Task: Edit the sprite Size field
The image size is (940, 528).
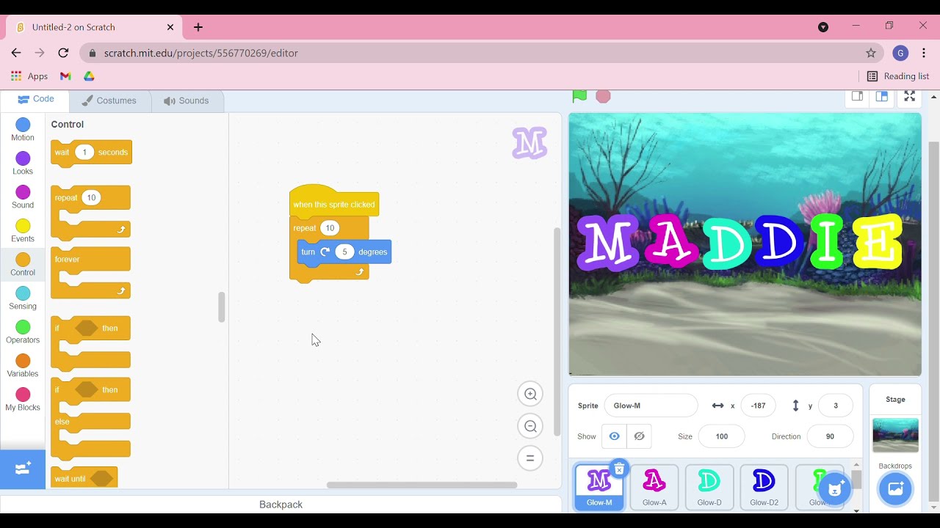Action: point(721,436)
